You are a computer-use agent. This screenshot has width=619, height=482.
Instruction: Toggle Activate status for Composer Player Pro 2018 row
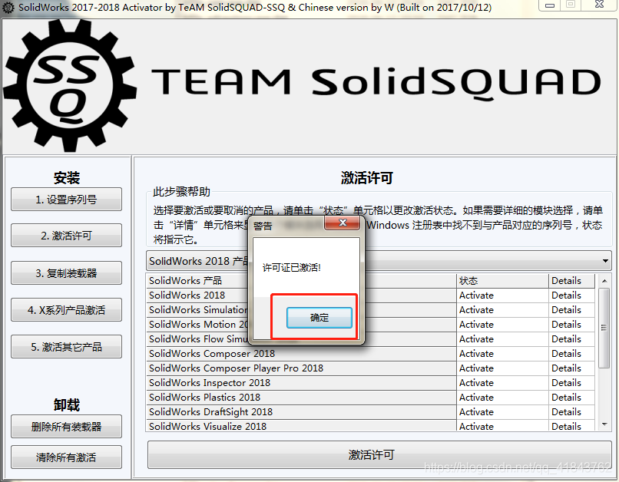(502, 368)
